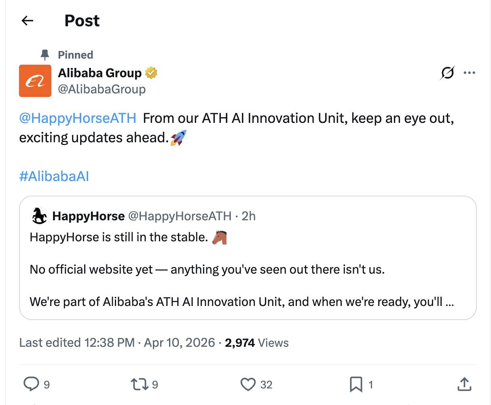
Task: Click the Alibaba Group display name
Action: (100, 73)
